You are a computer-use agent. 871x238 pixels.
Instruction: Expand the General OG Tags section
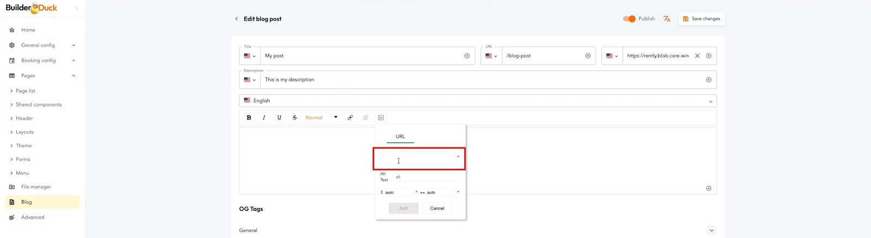711,230
